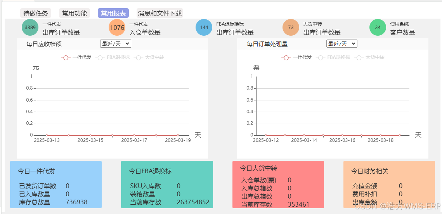Click the 2025-03-15 axis label
Image resolution: width=442 pixels, height=214 pixels.
pos(90,140)
